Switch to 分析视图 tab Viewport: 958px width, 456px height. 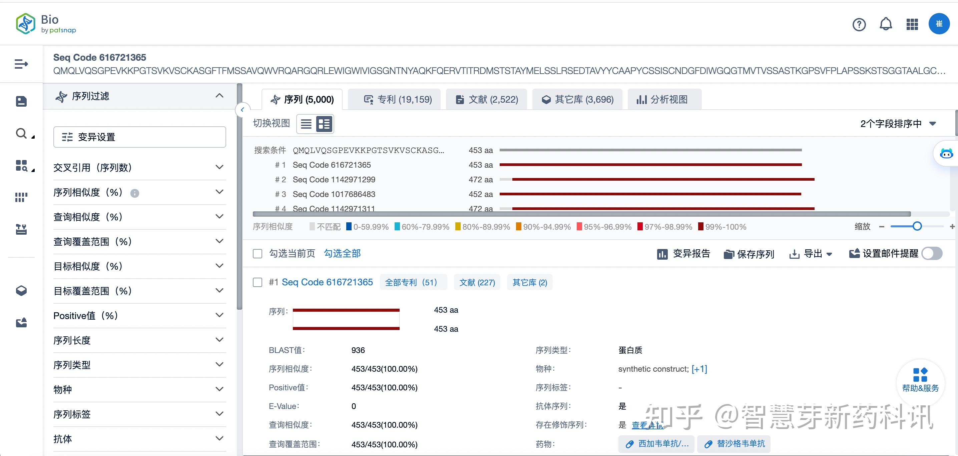pyautogui.click(x=664, y=100)
